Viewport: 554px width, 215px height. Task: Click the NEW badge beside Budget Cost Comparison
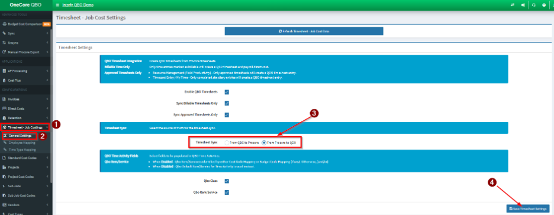46,24
